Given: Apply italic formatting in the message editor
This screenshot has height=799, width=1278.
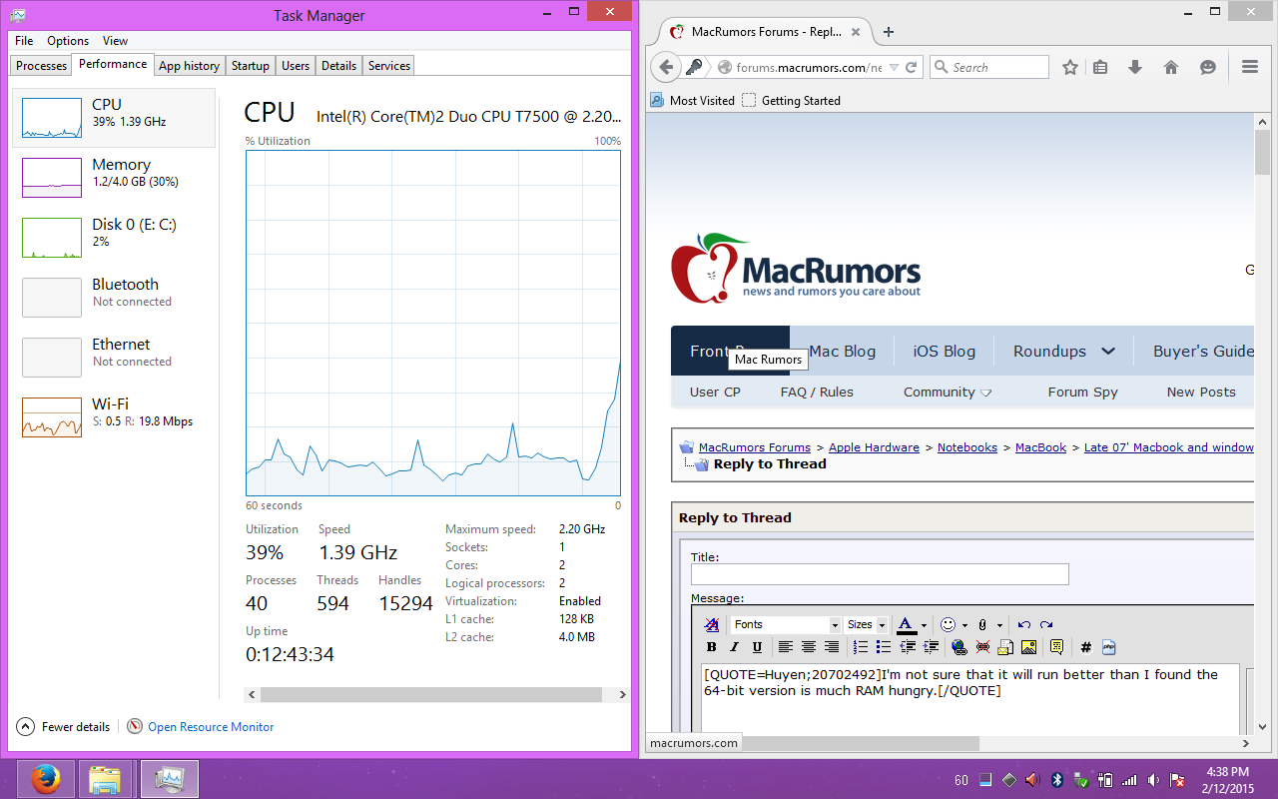Looking at the screenshot, I should [x=735, y=647].
